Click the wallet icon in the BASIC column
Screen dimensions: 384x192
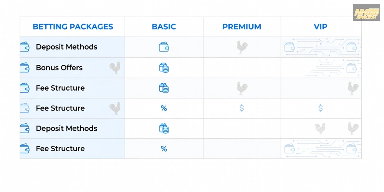(x=164, y=47)
